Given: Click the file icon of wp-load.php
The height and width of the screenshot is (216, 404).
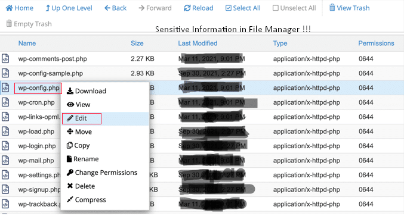Looking at the screenshot, I should click(x=5, y=132).
